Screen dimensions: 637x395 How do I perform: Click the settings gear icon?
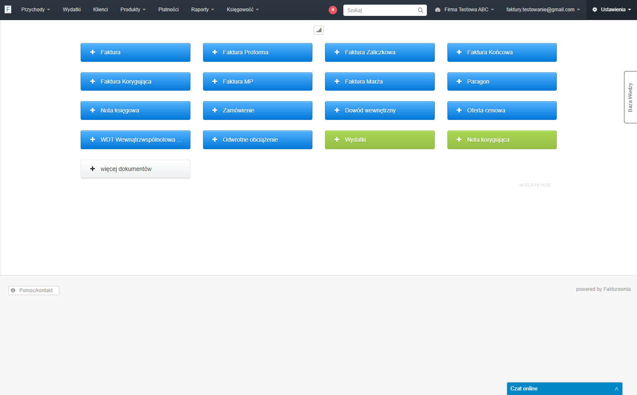[x=595, y=10]
